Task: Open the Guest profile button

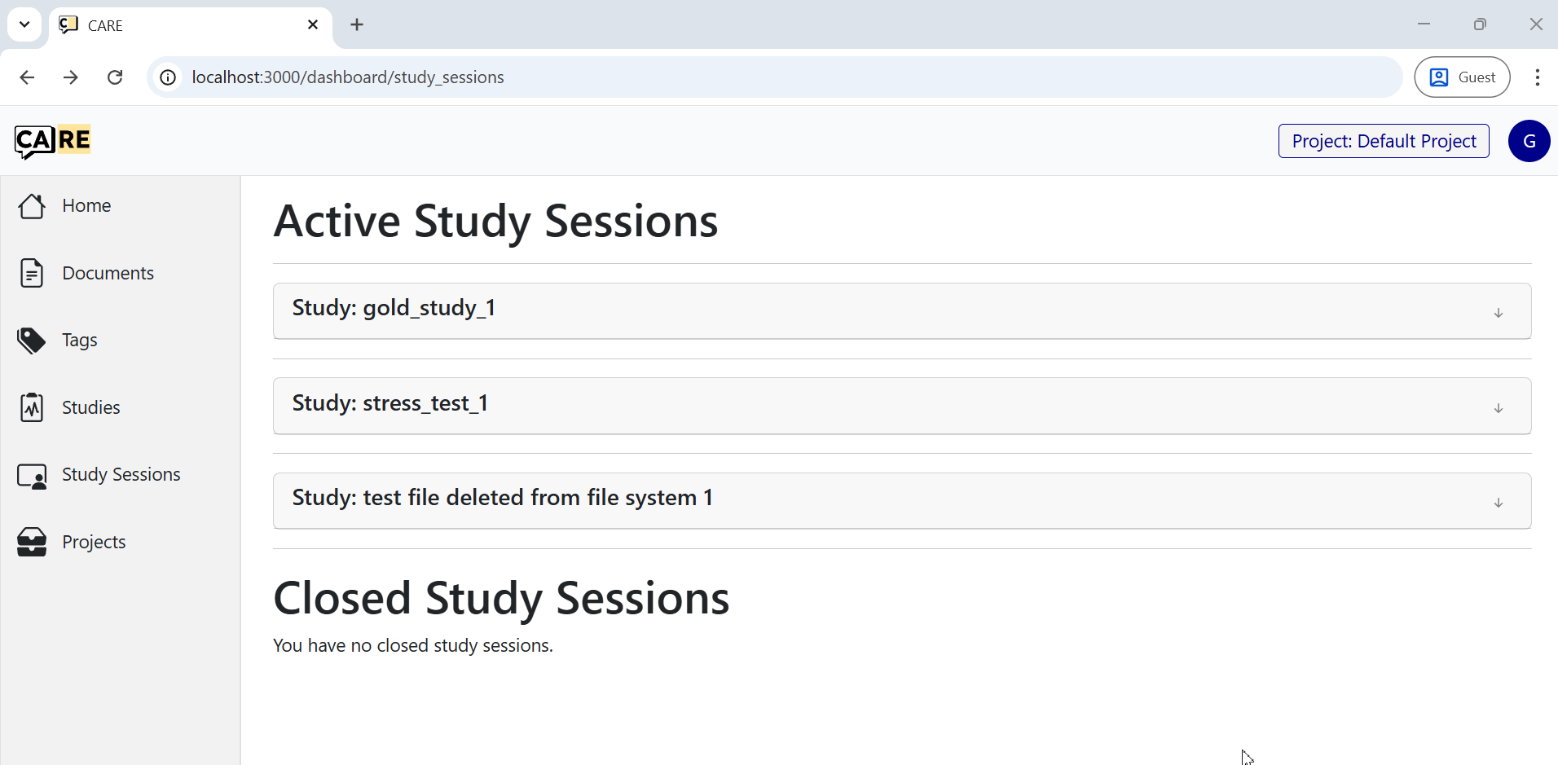Action: (1462, 77)
